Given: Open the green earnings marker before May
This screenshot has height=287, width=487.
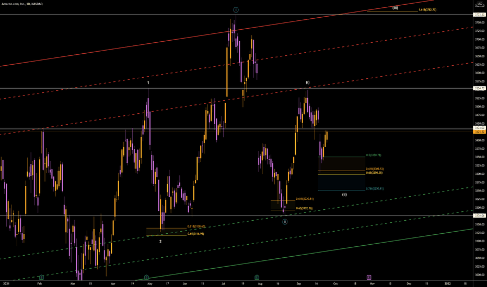Looking at the screenshot, I should (x=147, y=277).
